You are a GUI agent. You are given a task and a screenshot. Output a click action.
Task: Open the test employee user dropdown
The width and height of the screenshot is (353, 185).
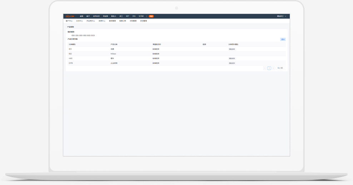point(282,16)
